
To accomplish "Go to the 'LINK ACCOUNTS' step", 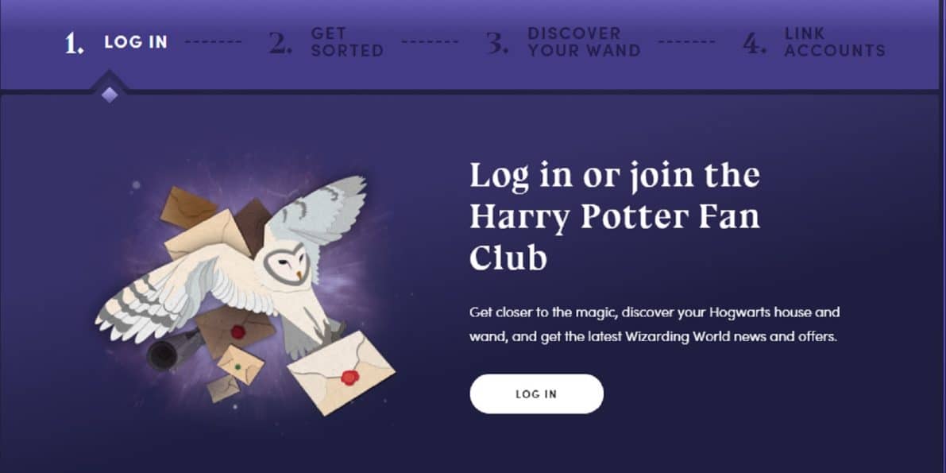I will tap(834, 42).
